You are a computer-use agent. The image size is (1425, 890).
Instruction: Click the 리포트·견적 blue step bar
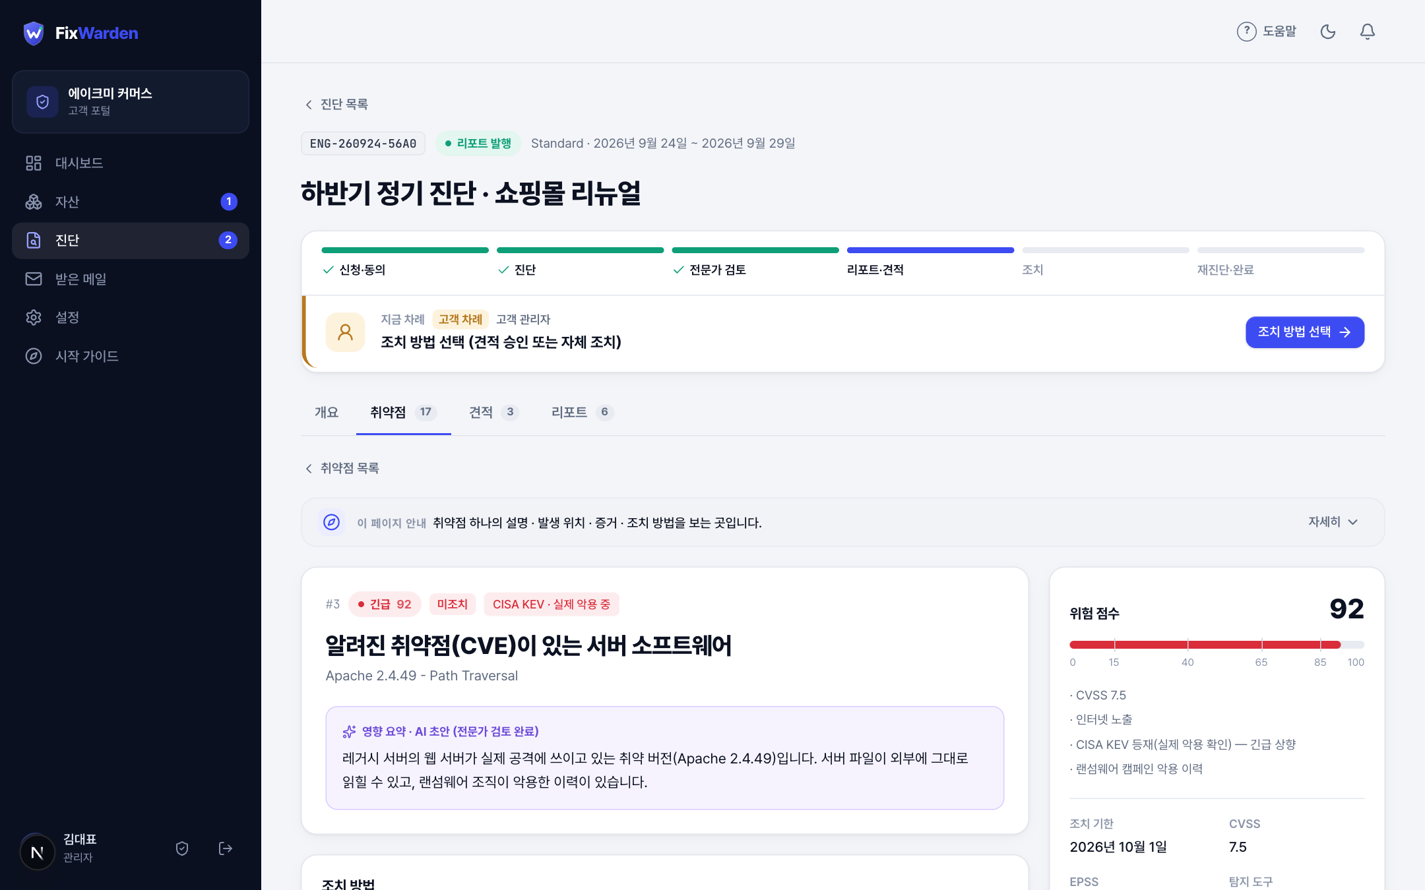click(930, 250)
